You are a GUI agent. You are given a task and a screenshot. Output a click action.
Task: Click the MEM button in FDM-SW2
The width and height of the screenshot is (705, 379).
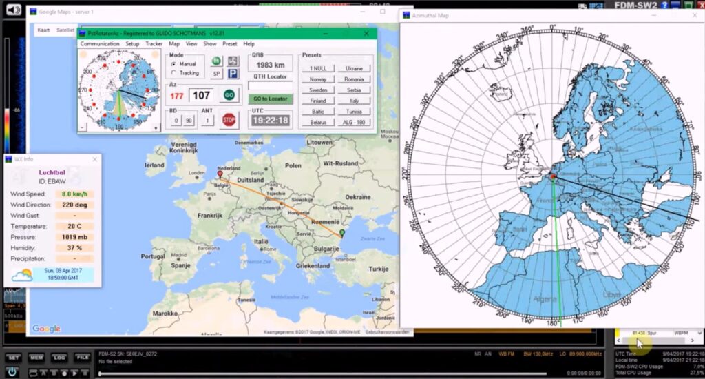click(36, 358)
